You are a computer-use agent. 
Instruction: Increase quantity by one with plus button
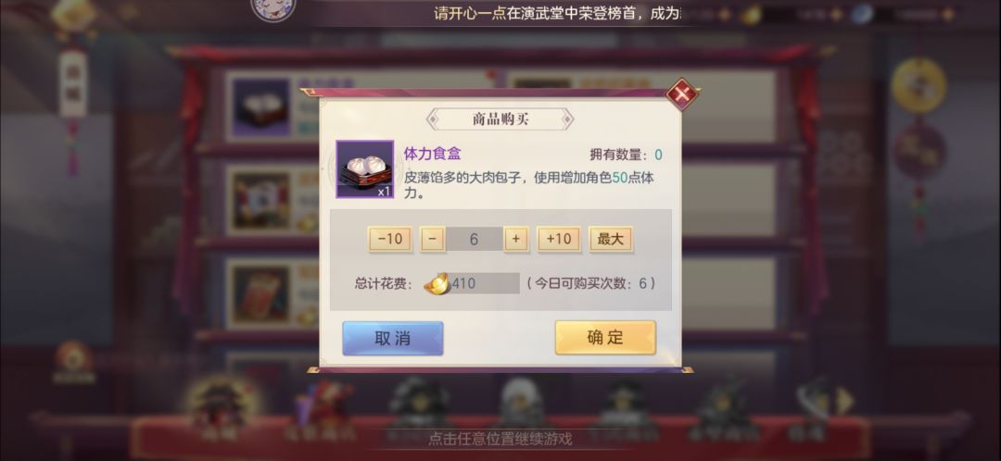(x=516, y=239)
